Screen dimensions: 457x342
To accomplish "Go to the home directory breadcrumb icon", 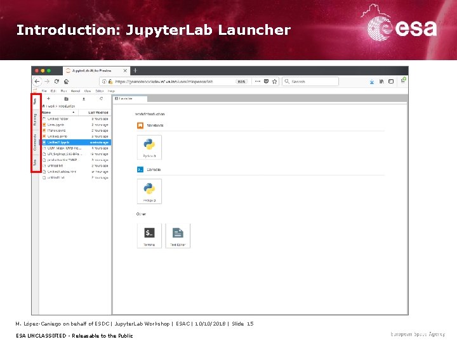I will pyautogui.click(x=44, y=106).
